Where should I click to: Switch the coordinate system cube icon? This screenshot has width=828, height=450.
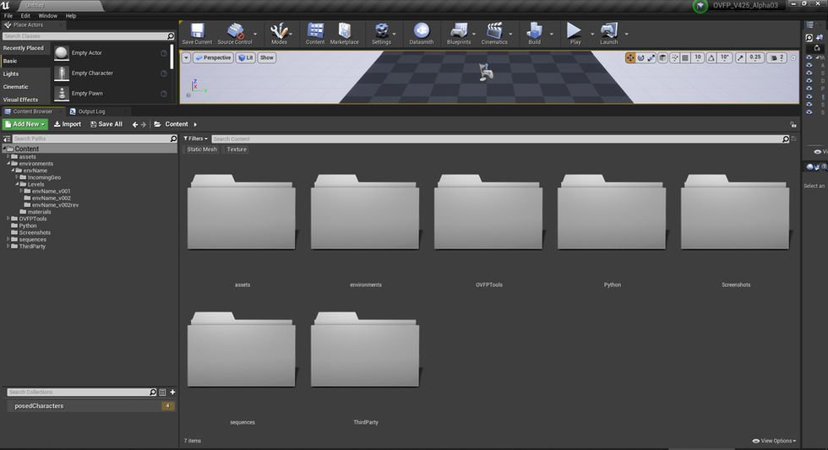[x=662, y=58]
